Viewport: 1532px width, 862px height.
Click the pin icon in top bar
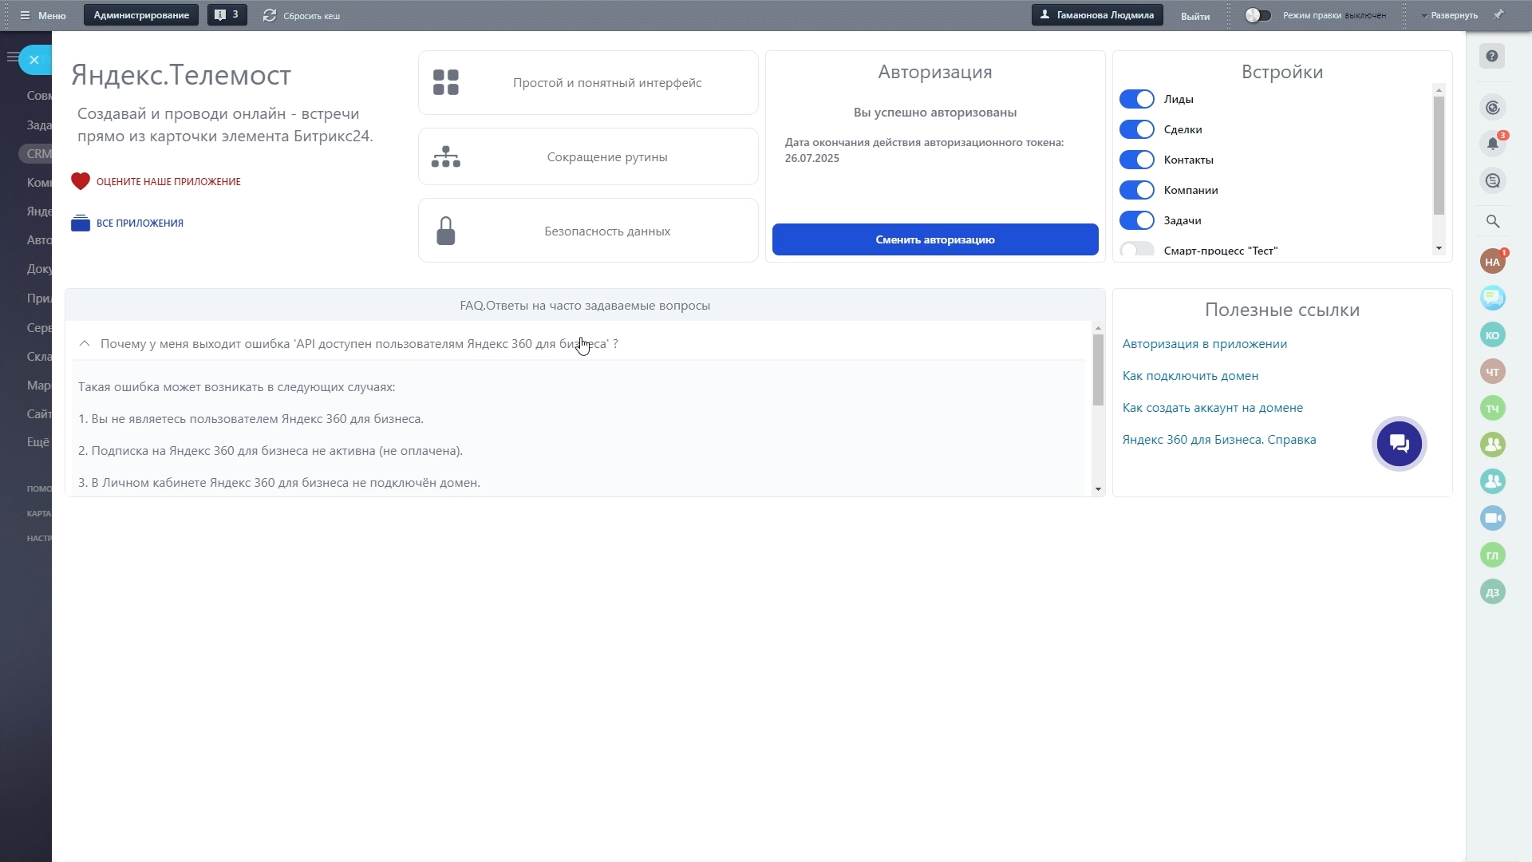pyautogui.click(x=1498, y=14)
